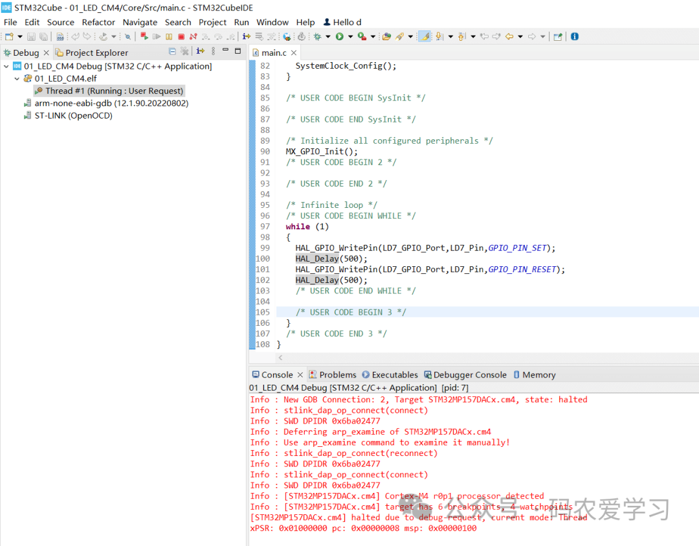Viewport: 699px width, 546px height.
Task: Open the Run menu
Action: (x=241, y=22)
